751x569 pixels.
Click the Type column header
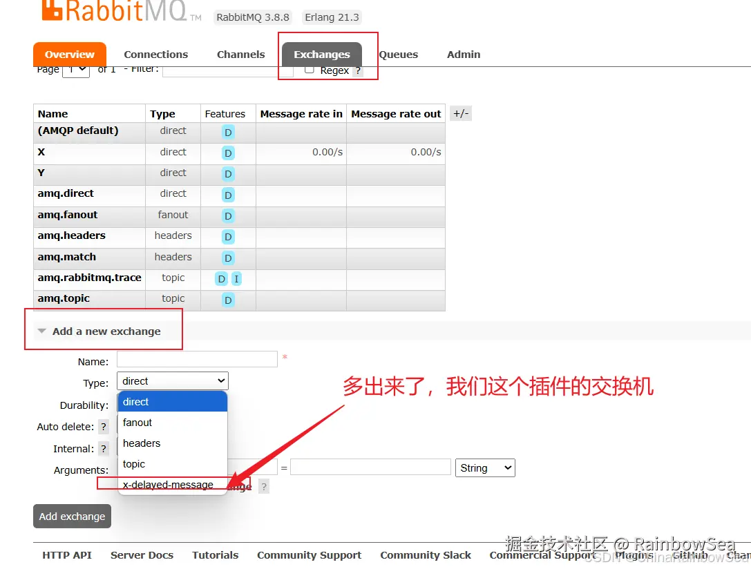click(x=162, y=114)
